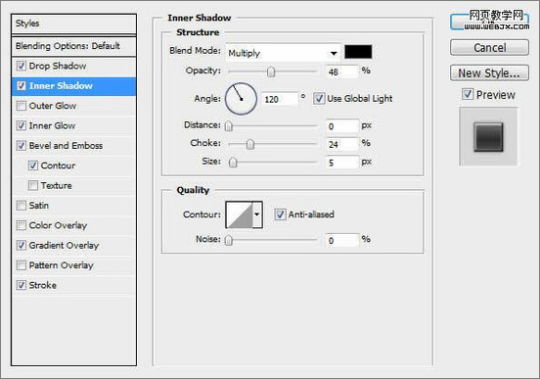The image size is (540, 379).
Task: Toggle the Inner Glow checkbox
Action: 22,125
